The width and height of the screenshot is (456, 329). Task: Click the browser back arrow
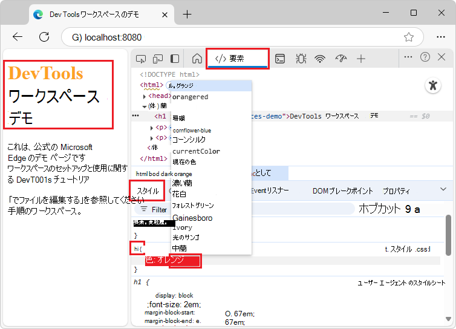tap(18, 37)
